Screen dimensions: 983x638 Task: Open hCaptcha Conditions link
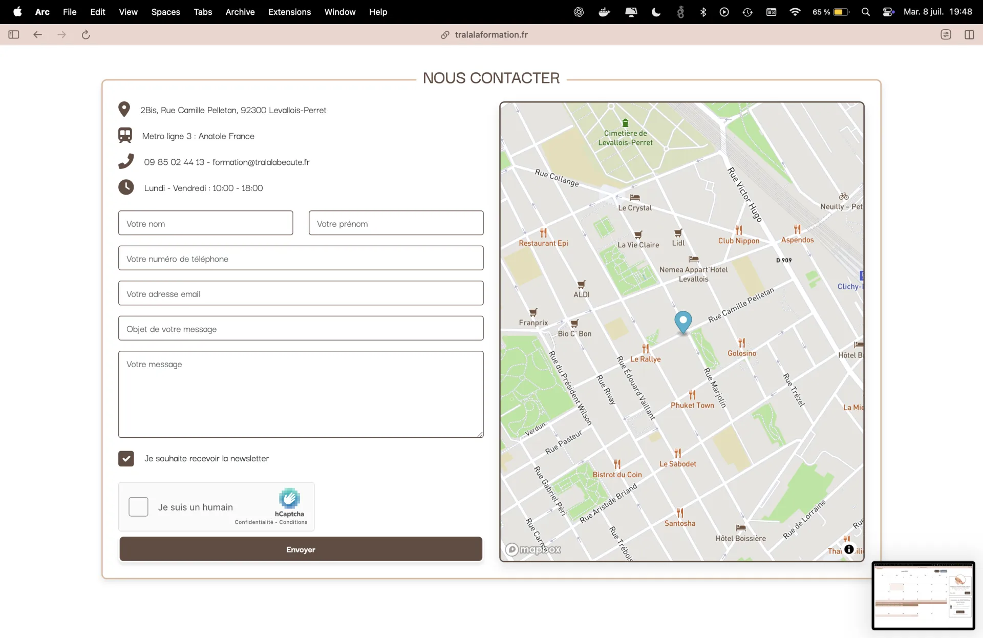click(x=293, y=522)
